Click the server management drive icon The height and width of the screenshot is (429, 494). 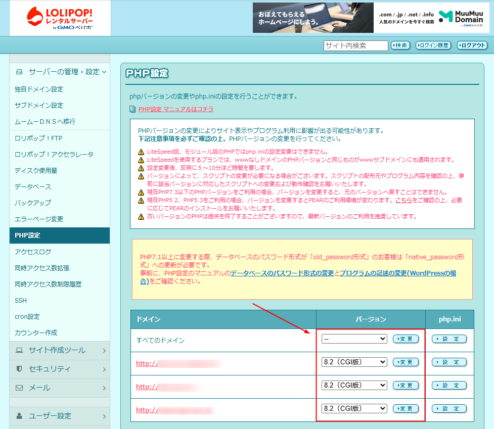19,72
